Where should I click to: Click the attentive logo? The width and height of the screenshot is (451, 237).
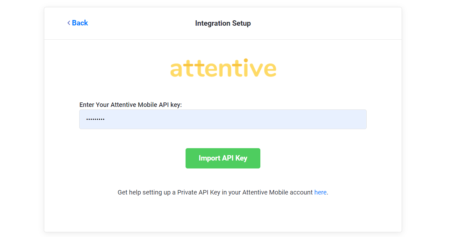click(223, 68)
